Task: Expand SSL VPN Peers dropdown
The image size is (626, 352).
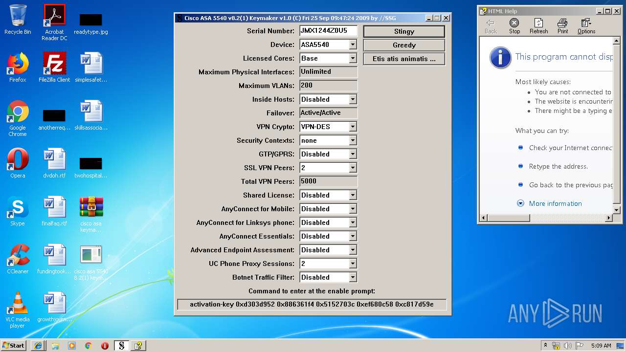Action: pos(353,168)
